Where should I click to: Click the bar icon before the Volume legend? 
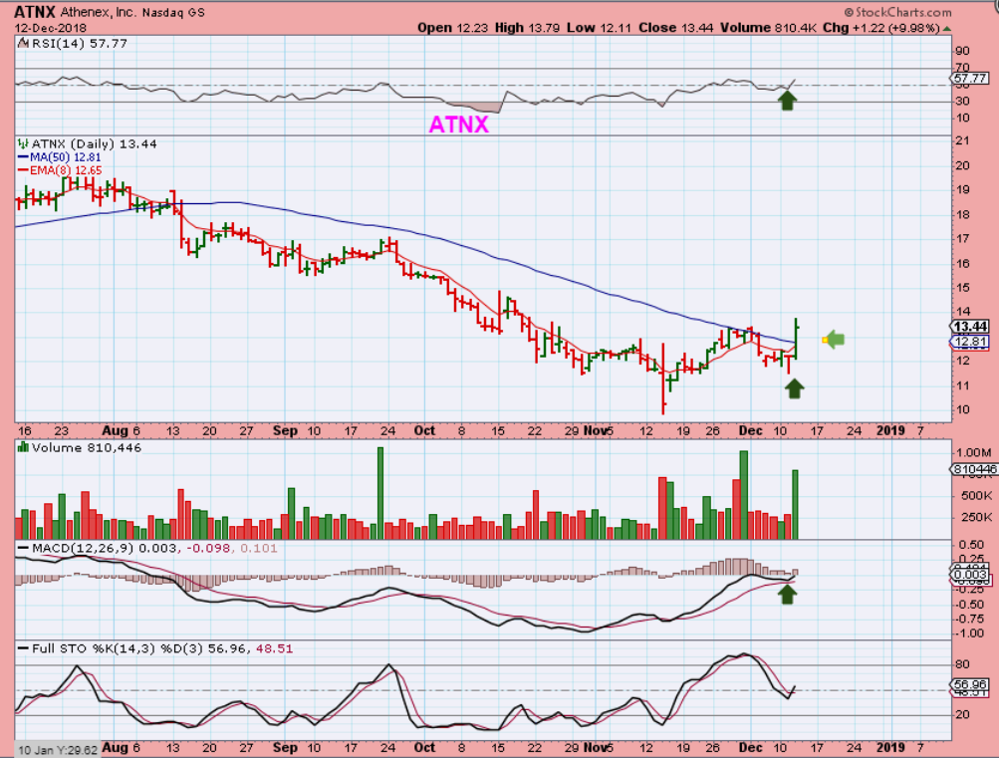click(x=23, y=447)
